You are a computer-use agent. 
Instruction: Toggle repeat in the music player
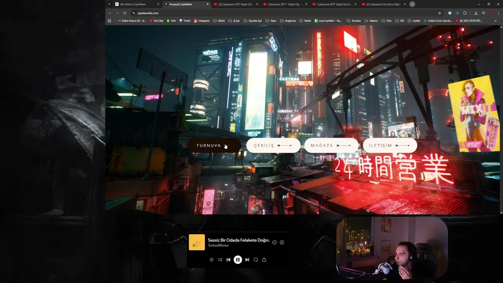[255, 260]
